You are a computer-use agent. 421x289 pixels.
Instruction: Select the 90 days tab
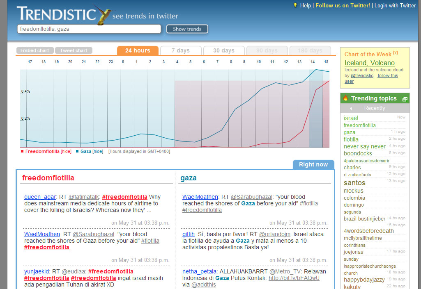click(x=267, y=50)
